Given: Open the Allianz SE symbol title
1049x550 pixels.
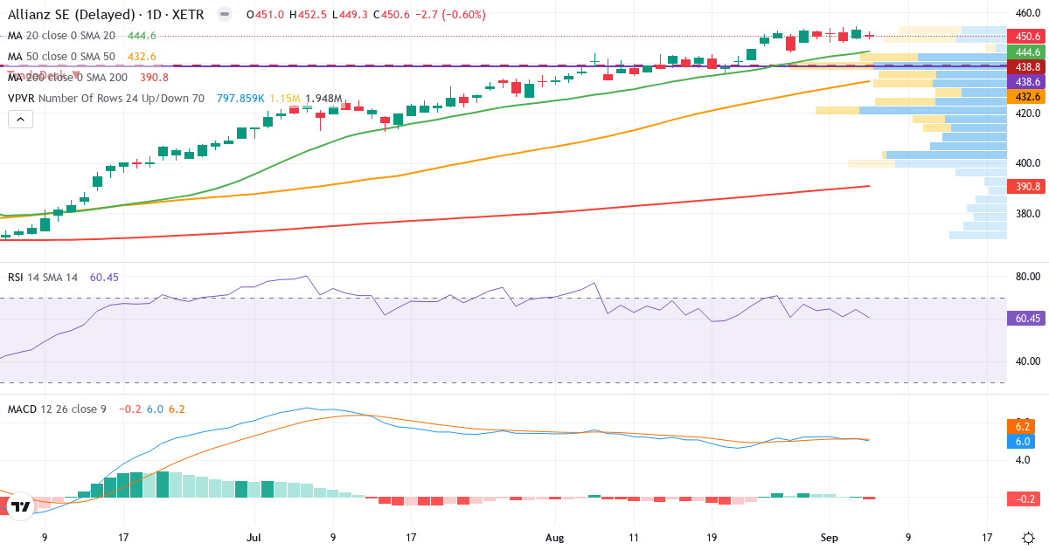Looking at the screenshot, I should (107, 15).
